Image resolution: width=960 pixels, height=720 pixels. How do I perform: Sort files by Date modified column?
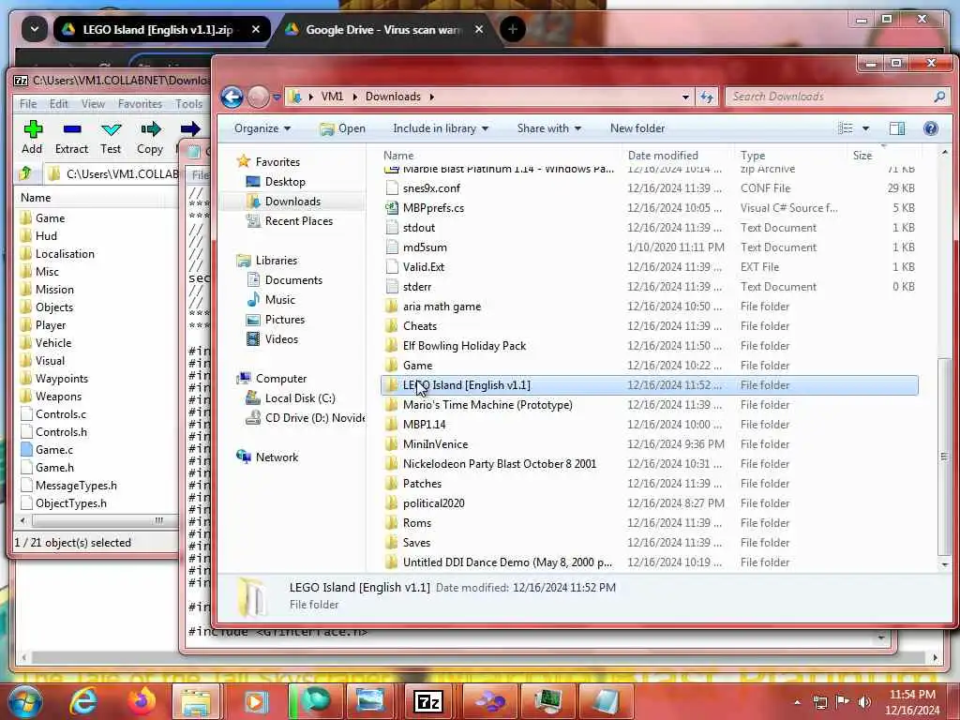coord(663,156)
